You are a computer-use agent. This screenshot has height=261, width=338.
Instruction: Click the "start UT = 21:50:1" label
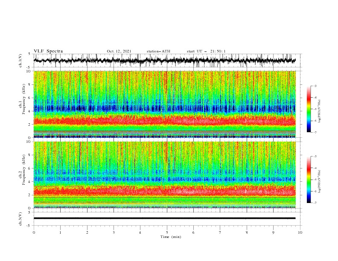click(206, 51)
